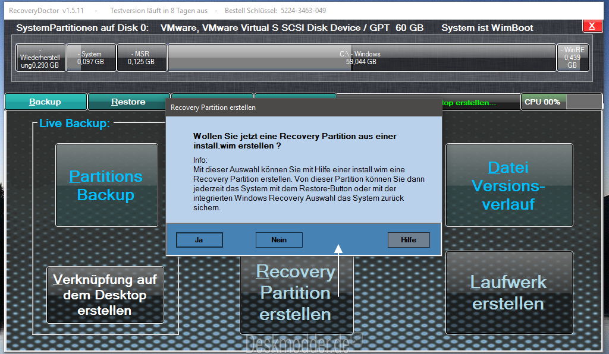Click the Bestell Schlüssel 5224-3463-049 text
The width and height of the screenshot is (609, 354).
point(275,11)
